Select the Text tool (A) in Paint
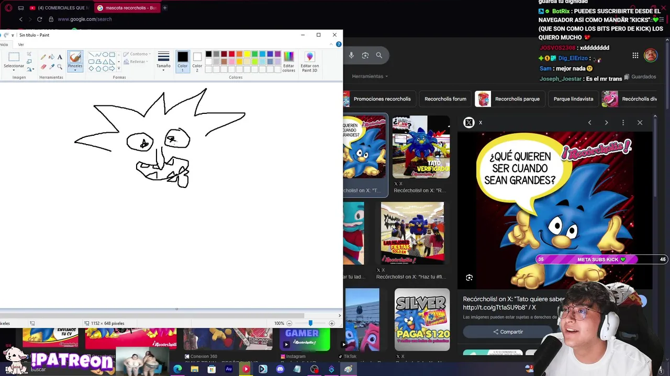The height and width of the screenshot is (376, 670). (60, 57)
